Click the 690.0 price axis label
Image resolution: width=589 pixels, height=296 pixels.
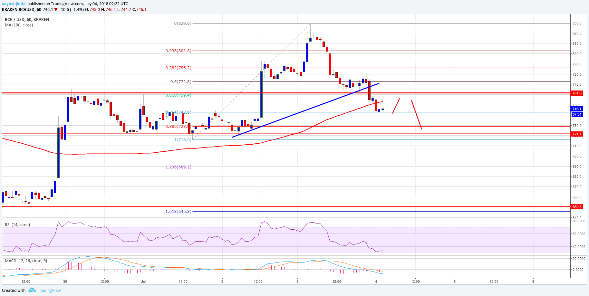tap(577, 167)
